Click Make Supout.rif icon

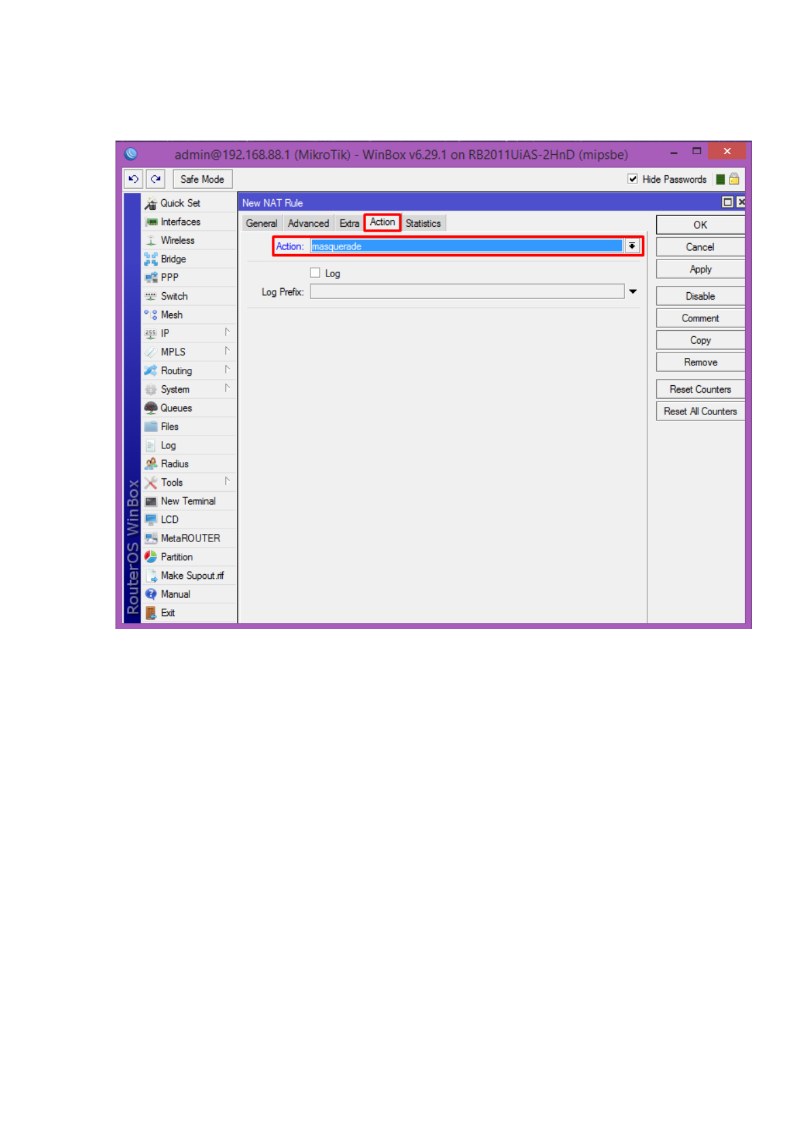(151, 575)
